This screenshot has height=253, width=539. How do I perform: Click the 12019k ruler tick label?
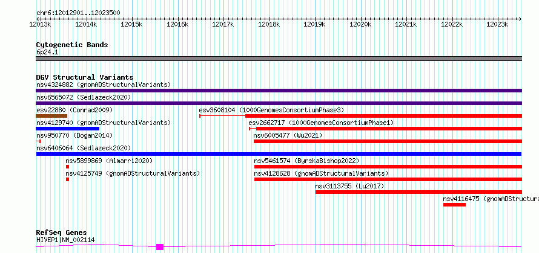pyautogui.click(x=314, y=24)
